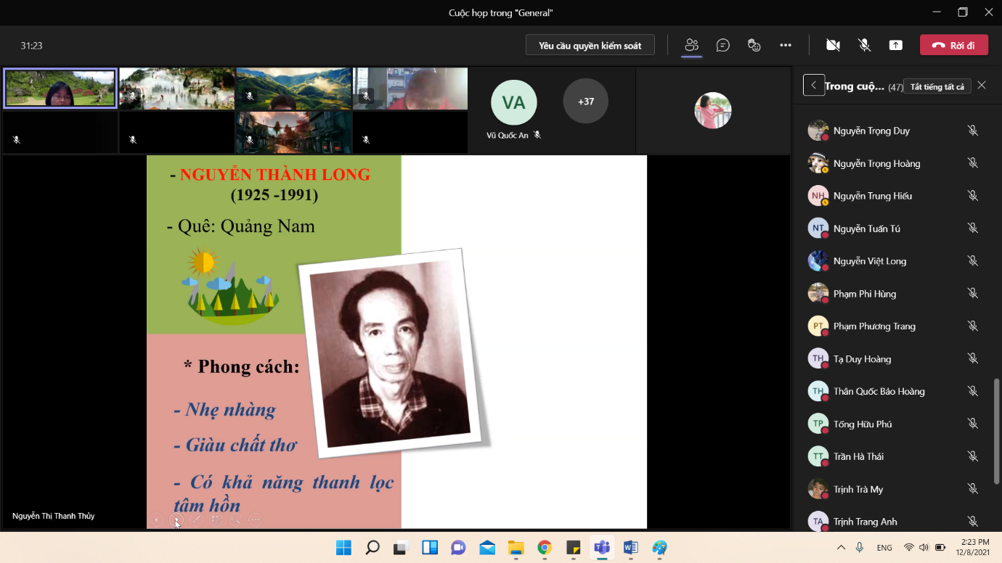The image size is (1002, 563).
Task: Select Phạm Phương Trang in participants list
Action: (873, 326)
